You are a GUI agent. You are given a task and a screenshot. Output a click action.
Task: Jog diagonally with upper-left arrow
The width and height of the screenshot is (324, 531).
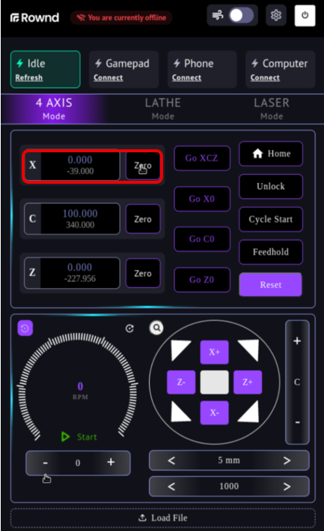click(180, 349)
